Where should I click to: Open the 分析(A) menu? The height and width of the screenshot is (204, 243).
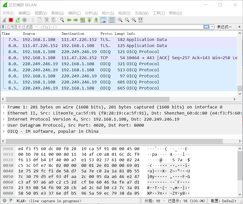tap(91, 13)
